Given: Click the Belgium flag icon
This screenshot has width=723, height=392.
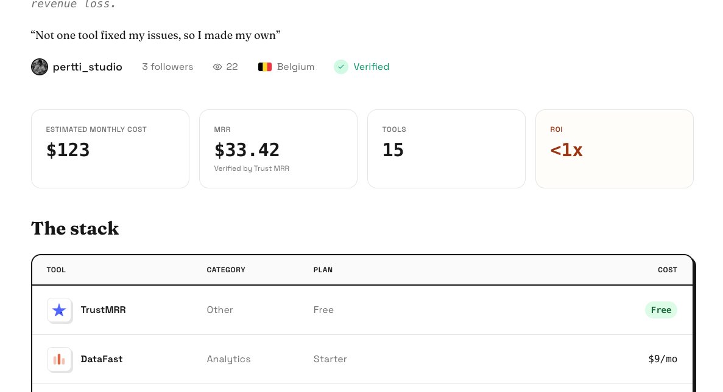Looking at the screenshot, I should (x=265, y=67).
